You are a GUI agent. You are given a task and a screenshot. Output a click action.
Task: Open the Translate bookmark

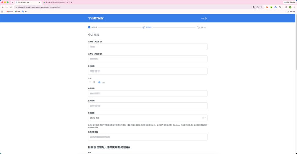(x=25, y=12)
